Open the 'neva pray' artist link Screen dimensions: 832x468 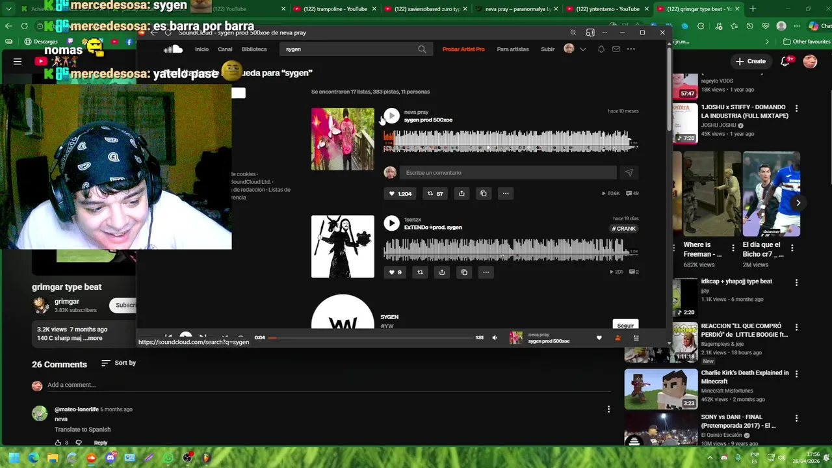click(416, 112)
